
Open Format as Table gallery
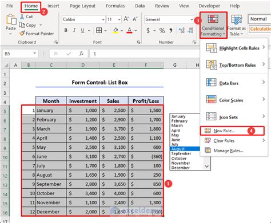[236, 25]
